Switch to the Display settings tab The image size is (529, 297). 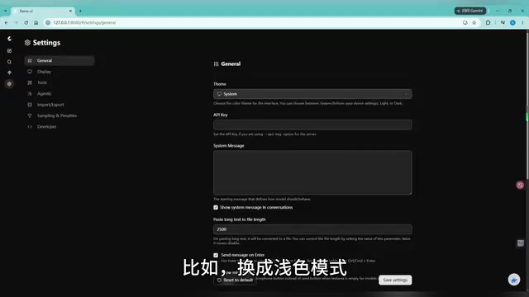60,72
